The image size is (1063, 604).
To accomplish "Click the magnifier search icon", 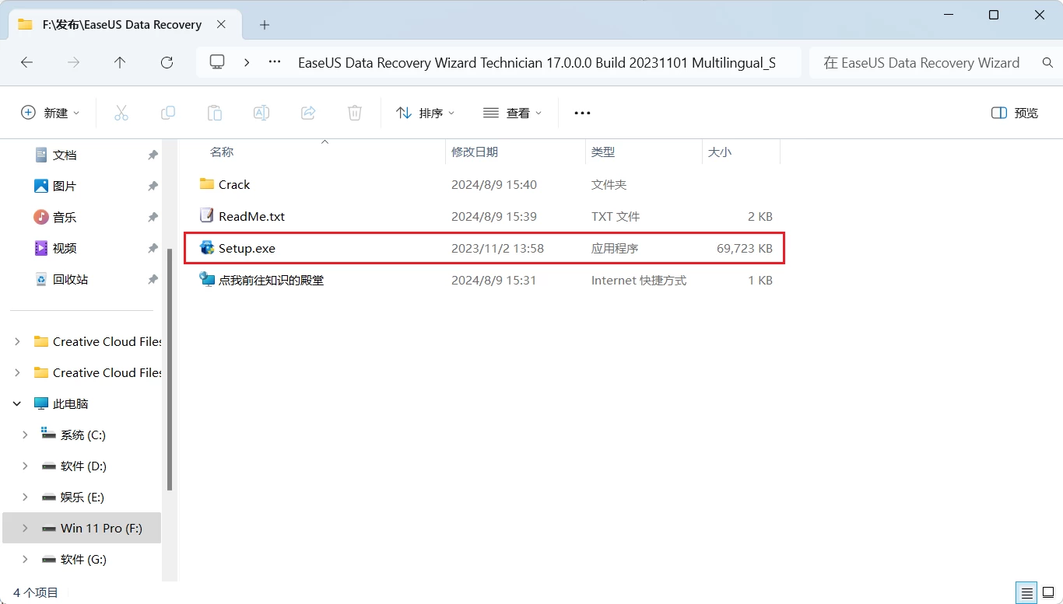I will [1047, 63].
